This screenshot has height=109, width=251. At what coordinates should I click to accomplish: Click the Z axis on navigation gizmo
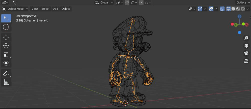click(x=240, y=16)
